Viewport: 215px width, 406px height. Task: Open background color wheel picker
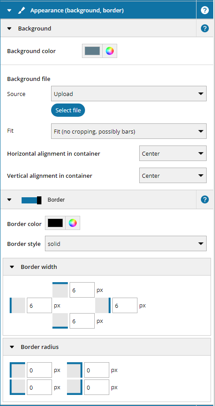pos(110,51)
